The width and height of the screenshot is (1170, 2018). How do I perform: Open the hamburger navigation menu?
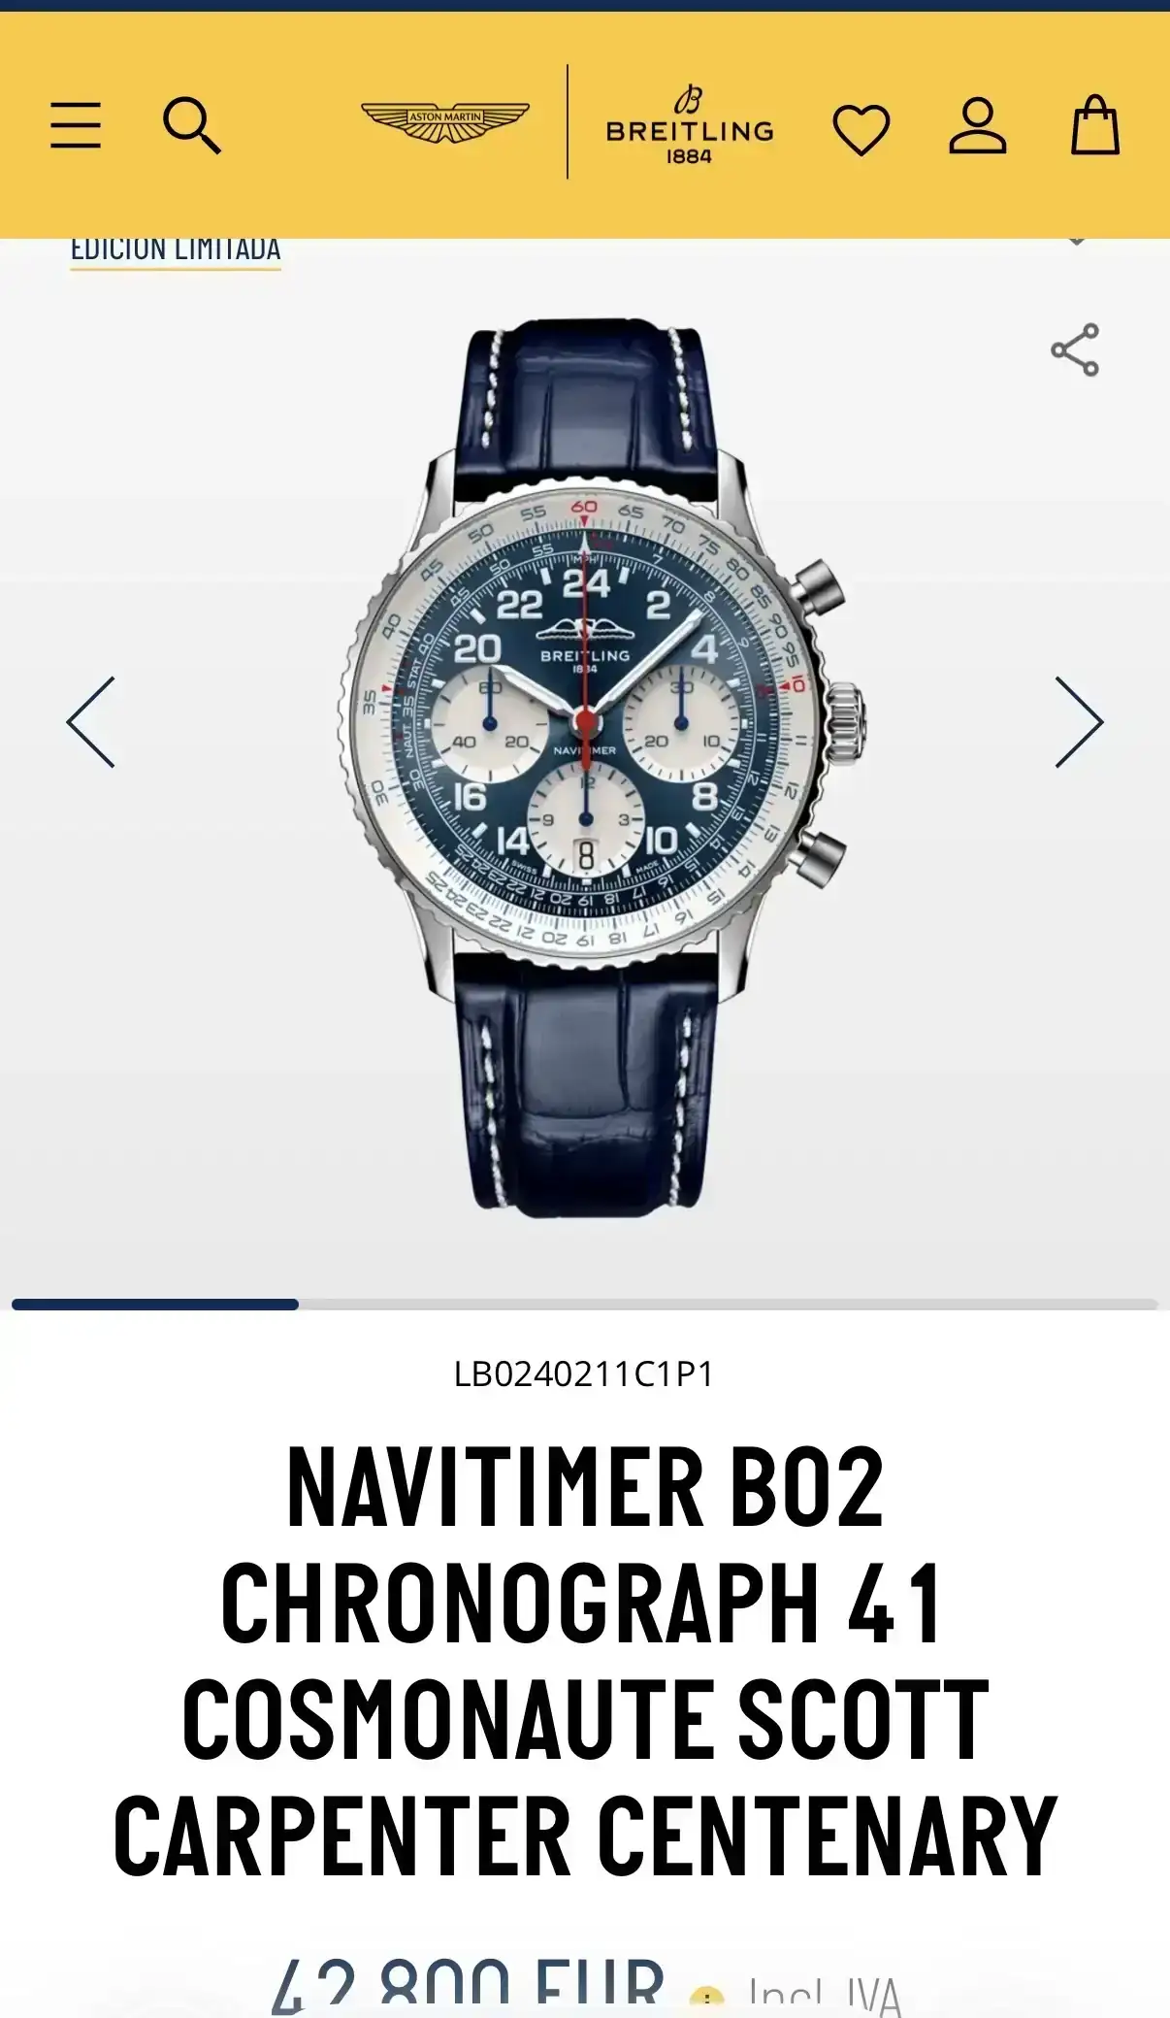76,125
